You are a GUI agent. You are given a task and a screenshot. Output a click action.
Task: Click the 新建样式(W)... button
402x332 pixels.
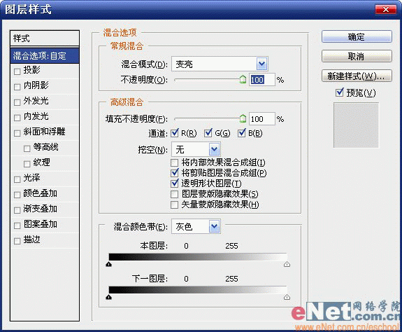(357, 76)
